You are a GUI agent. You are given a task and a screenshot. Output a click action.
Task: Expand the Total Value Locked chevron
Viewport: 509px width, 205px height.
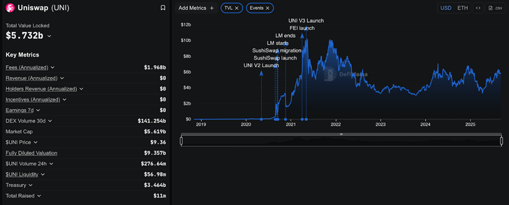tap(49, 36)
